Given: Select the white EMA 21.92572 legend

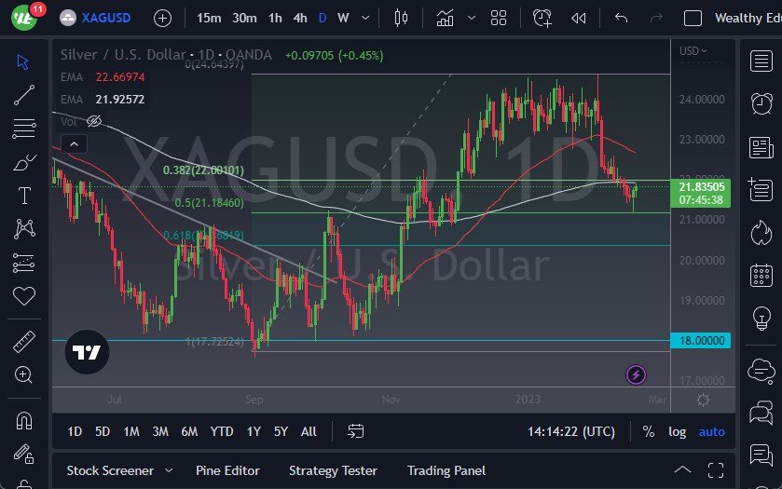Looking at the screenshot, I should (103, 99).
